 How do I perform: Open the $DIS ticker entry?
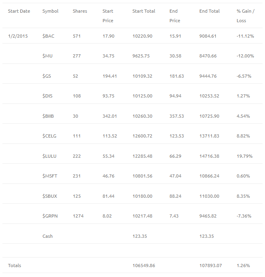pyautogui.click(x=48, y=96)
